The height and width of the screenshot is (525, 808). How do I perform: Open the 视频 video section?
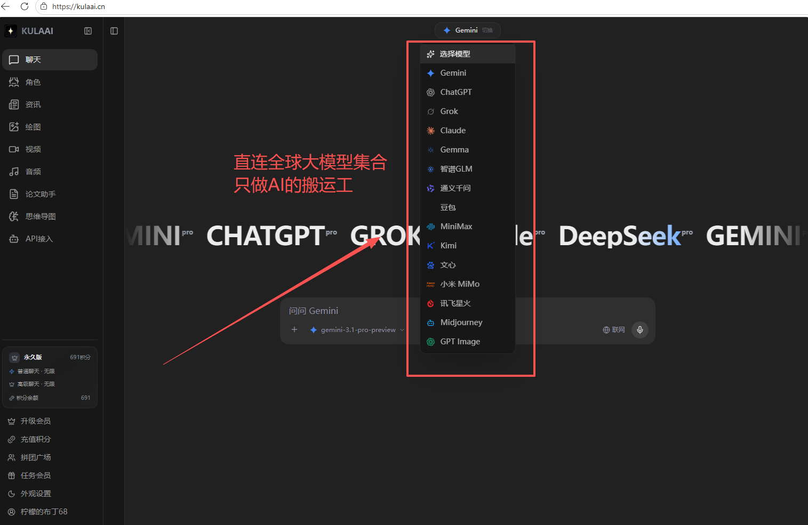[x=50, y=149]
